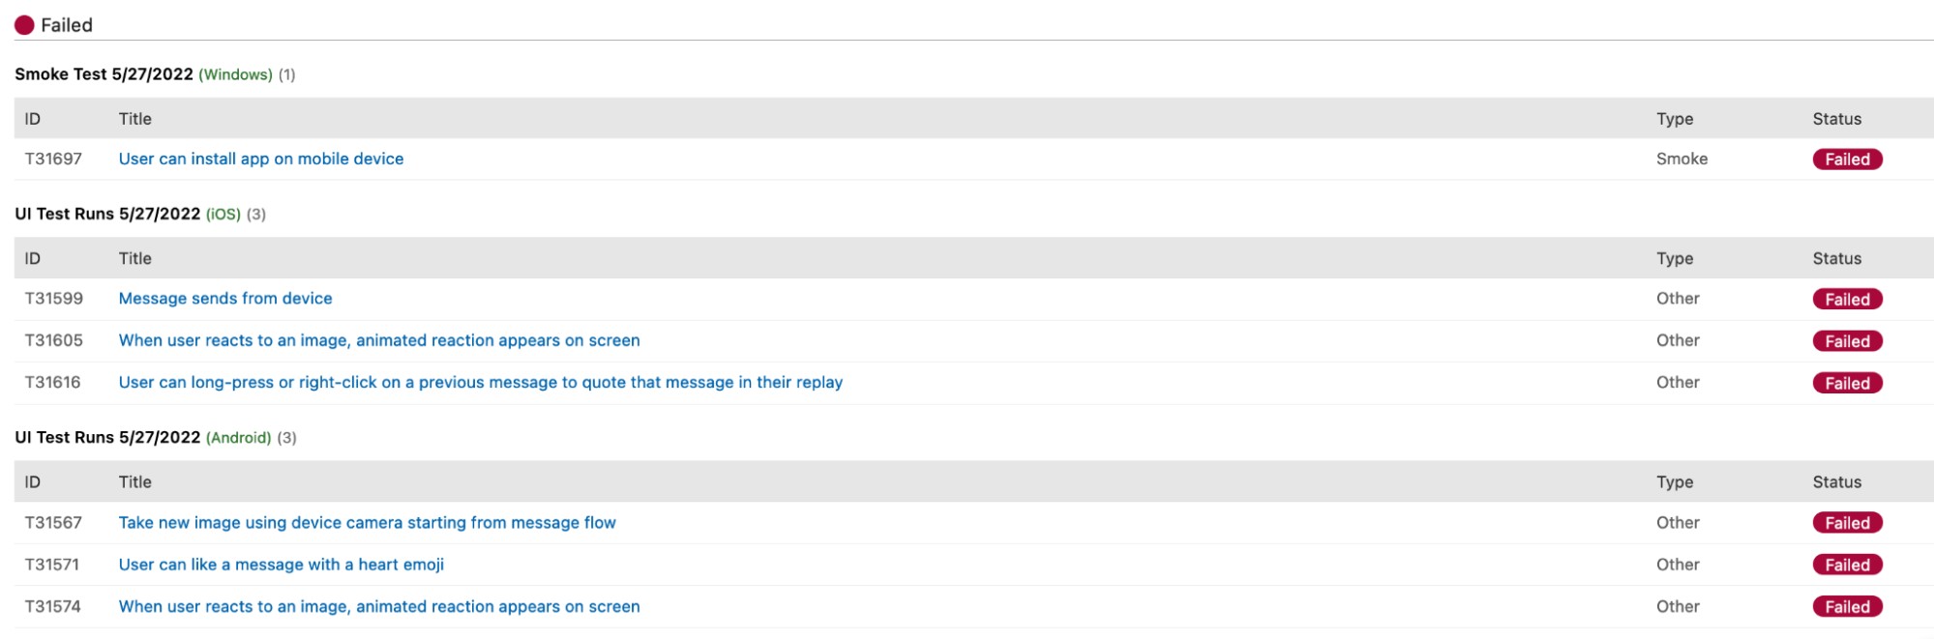Open "Take new image using device camera" test

[367, 522]
